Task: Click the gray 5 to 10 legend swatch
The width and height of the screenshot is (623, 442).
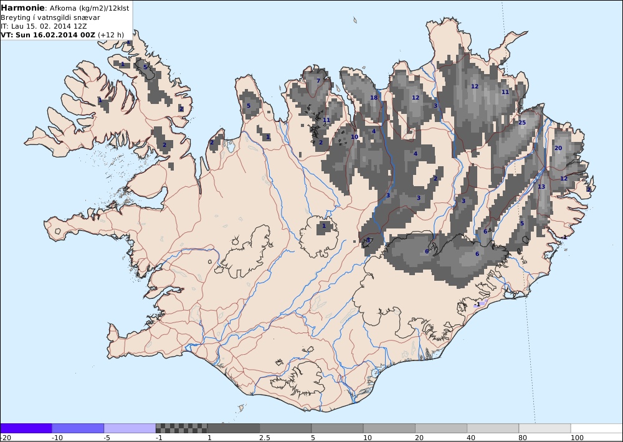Action: (x=337, y=428)
